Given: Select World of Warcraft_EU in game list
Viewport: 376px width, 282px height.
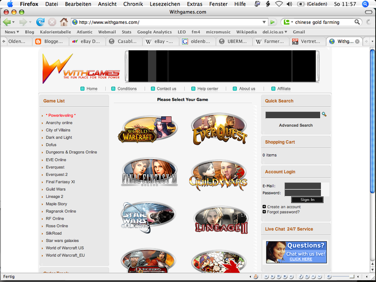Looking at the screenshot, I should [65, 255].
